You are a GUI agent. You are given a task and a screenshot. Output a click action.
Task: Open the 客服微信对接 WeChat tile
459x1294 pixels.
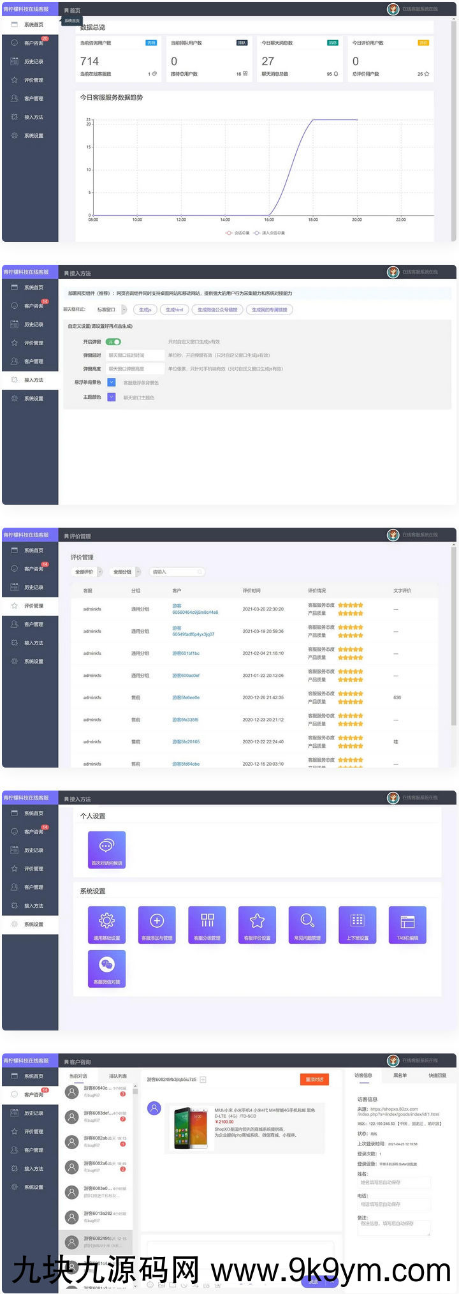click(x=106, y=968)
